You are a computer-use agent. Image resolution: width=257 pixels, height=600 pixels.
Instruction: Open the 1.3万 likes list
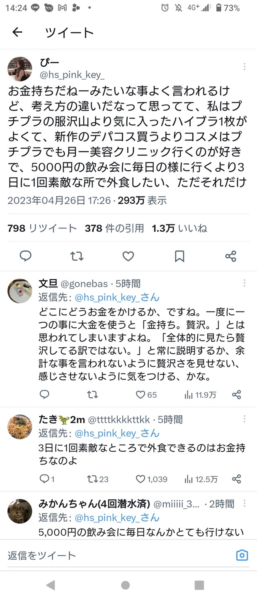tap(179, 228)
